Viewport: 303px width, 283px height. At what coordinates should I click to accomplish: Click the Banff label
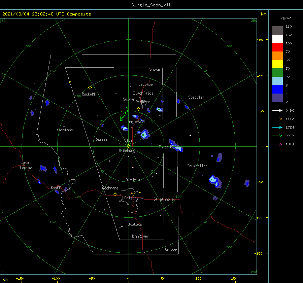point(56,187)
